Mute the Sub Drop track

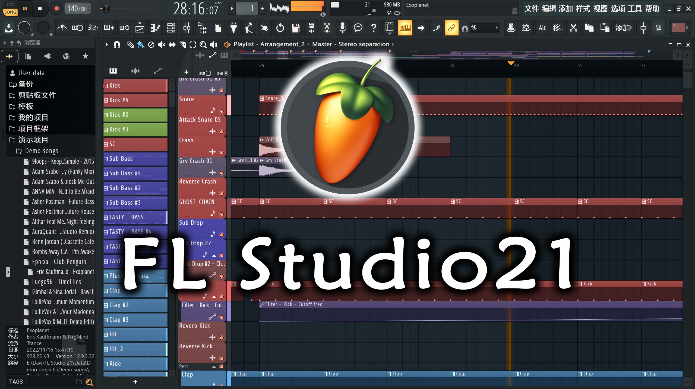222,235
